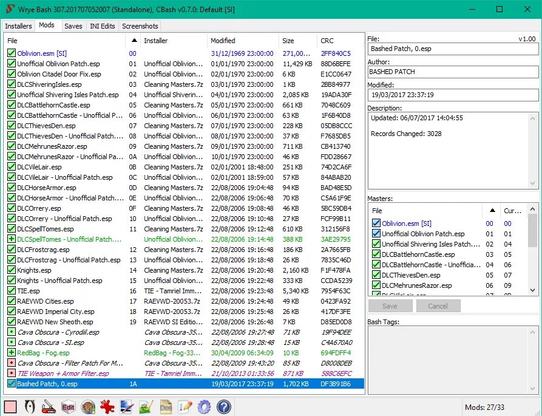Launch Oblivion from the status bar icon

coord(30,407)
